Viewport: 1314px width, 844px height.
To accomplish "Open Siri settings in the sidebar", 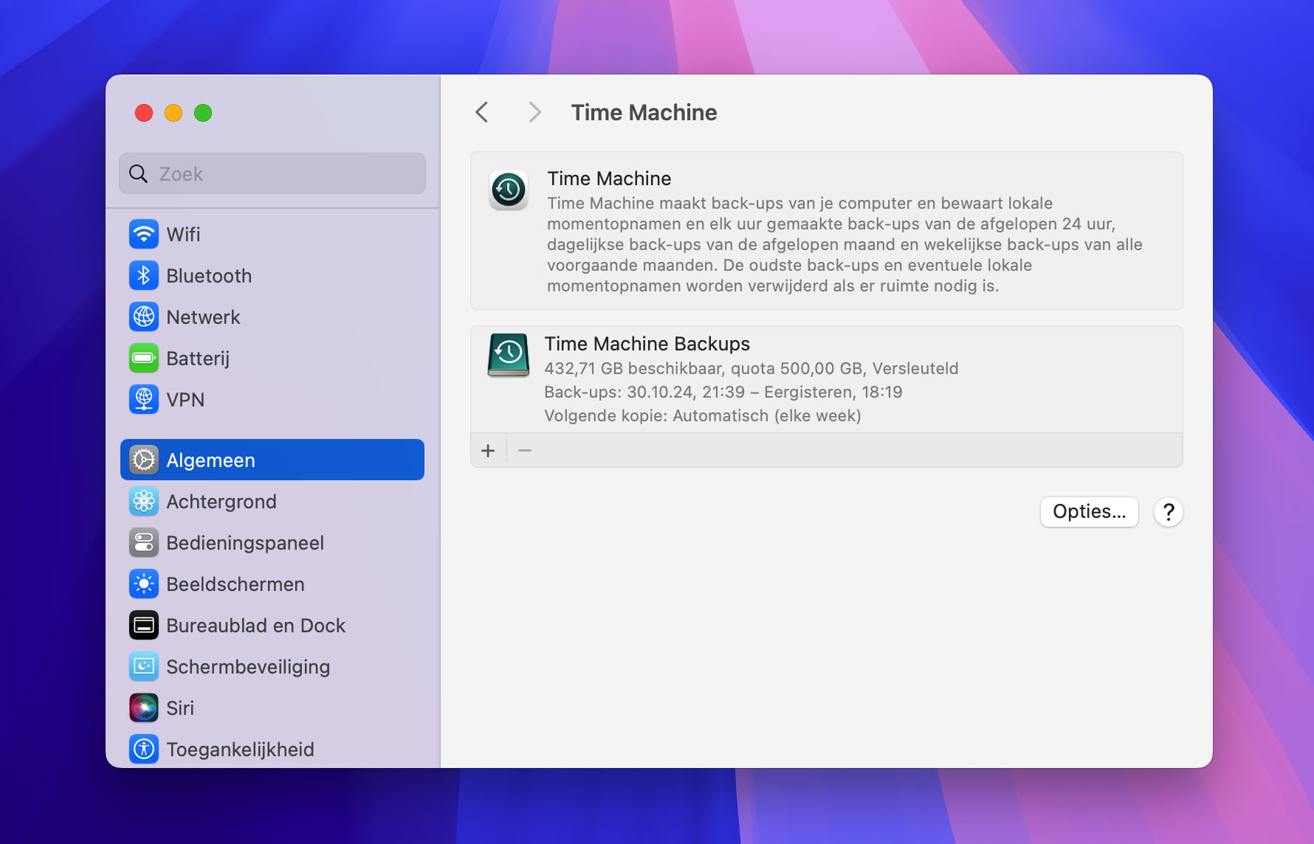I will click(x=272, y=708).
